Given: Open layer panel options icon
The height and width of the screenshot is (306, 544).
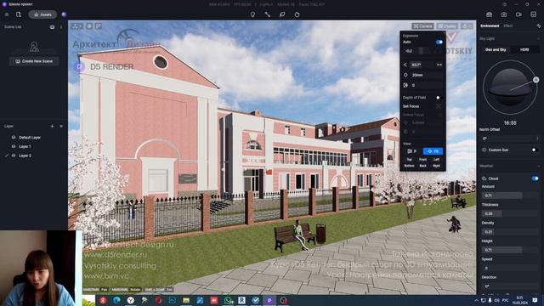Looking at the screenshot, I should (61, 127).
